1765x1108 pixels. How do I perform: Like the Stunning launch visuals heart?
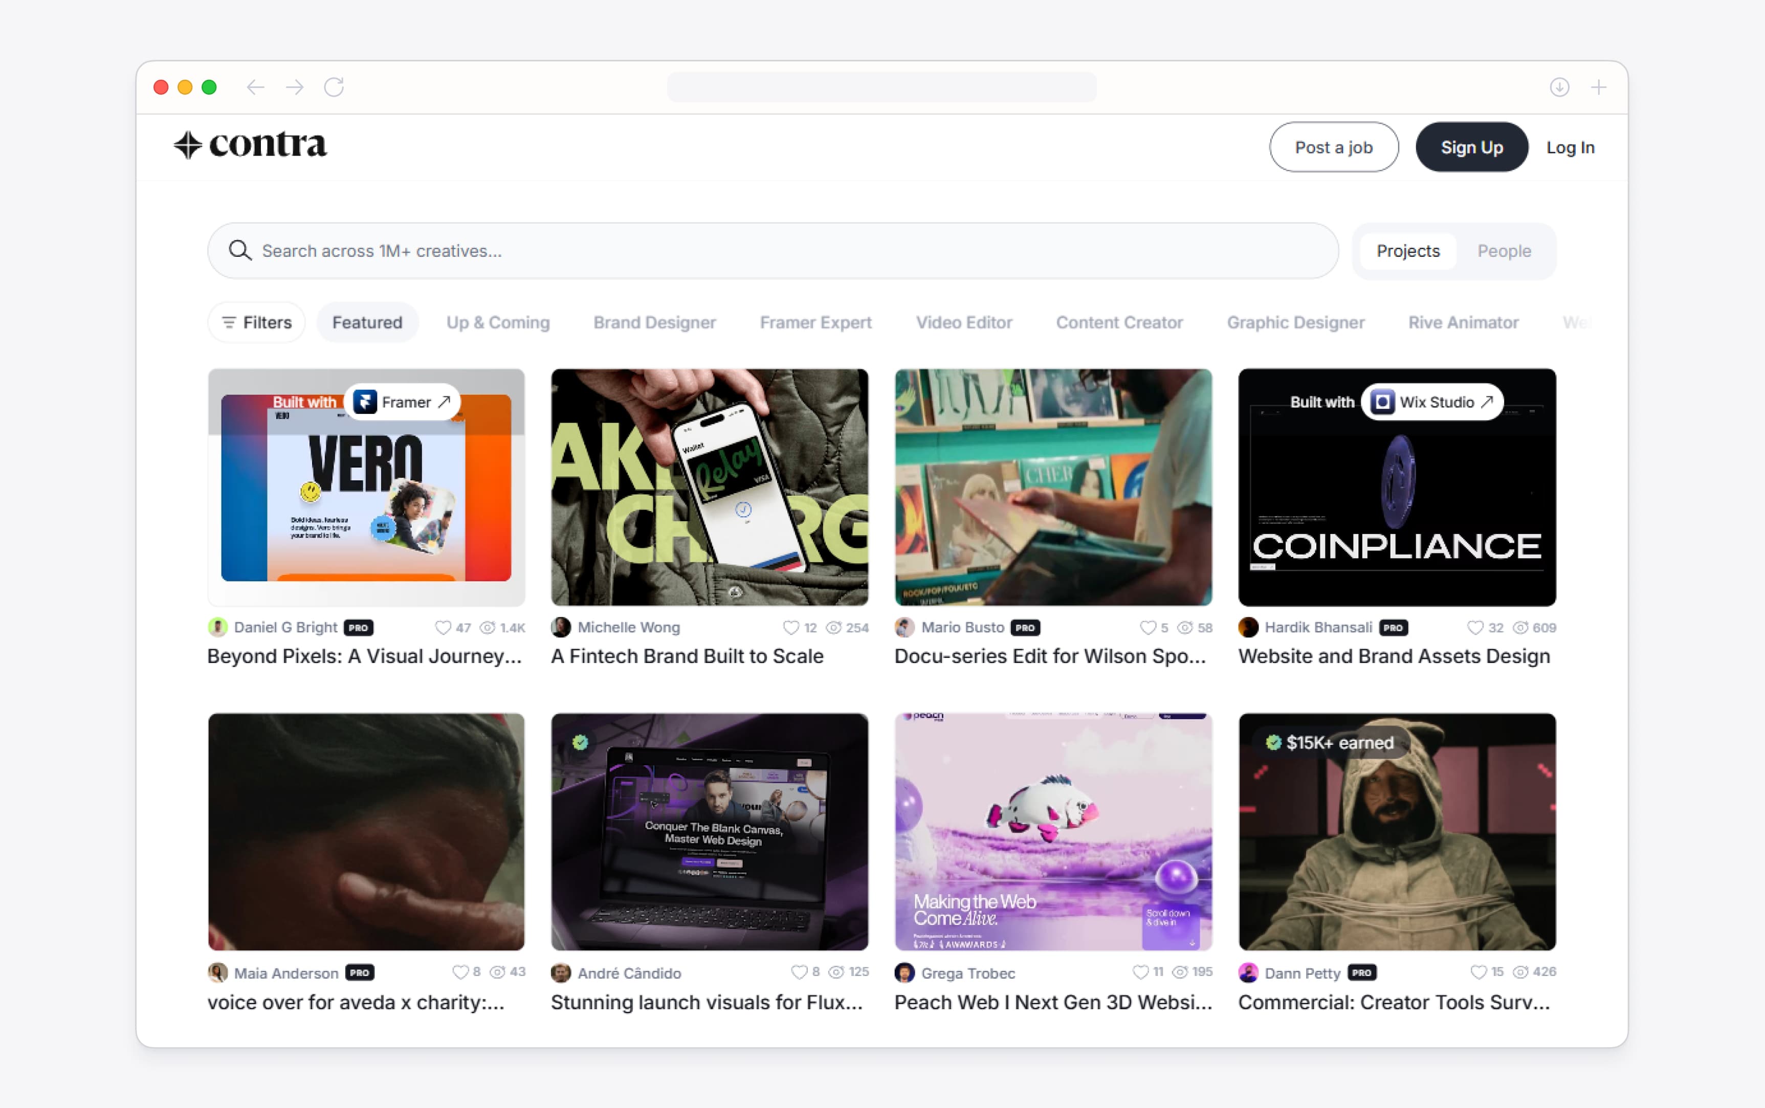tap(799, 972)
